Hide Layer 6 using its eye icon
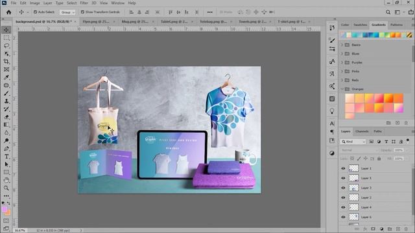 [343, 217]
